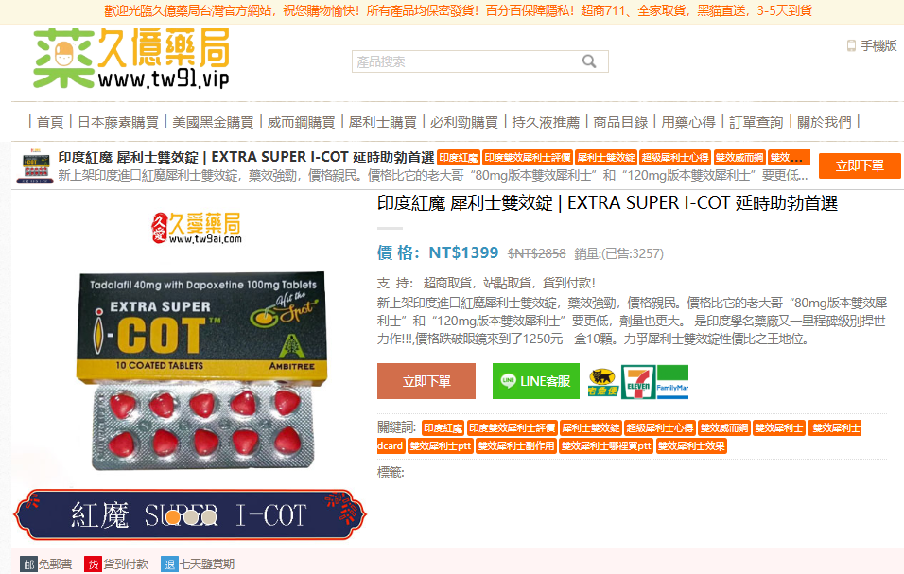Image resolution: width=904 pixels, height=574 pixels.
Task: Go to 商品目錄 in navigation bar
Action: (x=620, y=122)
